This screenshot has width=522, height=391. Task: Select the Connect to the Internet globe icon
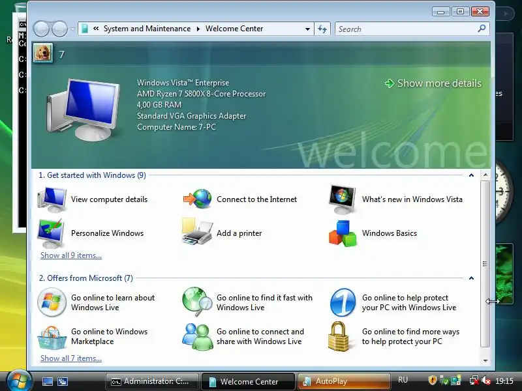click(198, 199)
